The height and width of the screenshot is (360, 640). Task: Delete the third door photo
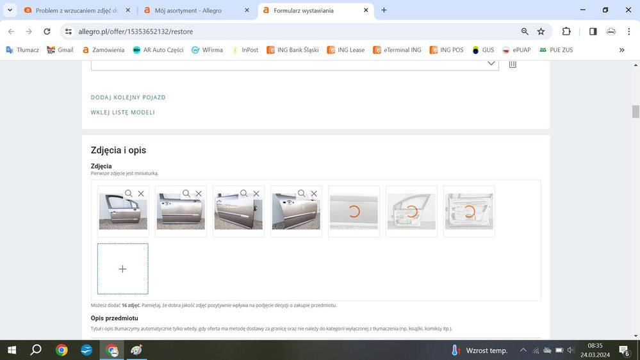pos(256,193)
